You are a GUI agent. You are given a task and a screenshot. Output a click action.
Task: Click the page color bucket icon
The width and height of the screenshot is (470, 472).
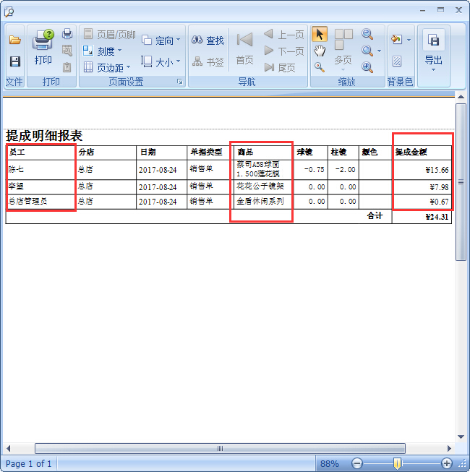[396, 39]
